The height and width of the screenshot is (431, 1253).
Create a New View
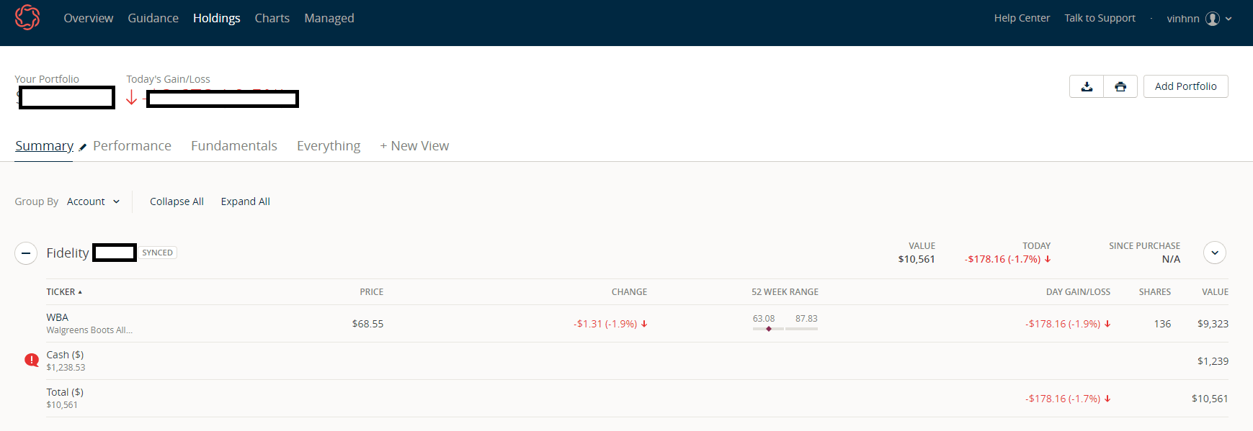[x=414, y=146]
